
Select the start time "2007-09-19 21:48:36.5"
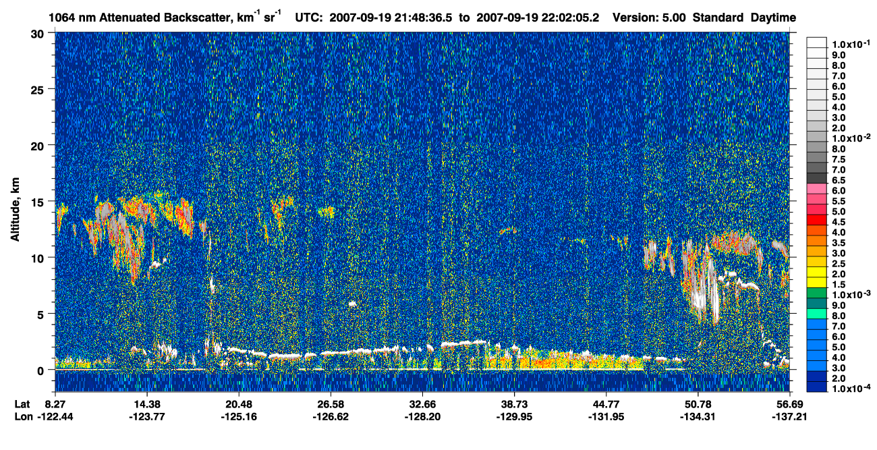391,18
